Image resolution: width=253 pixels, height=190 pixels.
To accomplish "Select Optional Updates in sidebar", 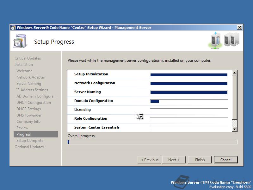I will pos(29,147).
